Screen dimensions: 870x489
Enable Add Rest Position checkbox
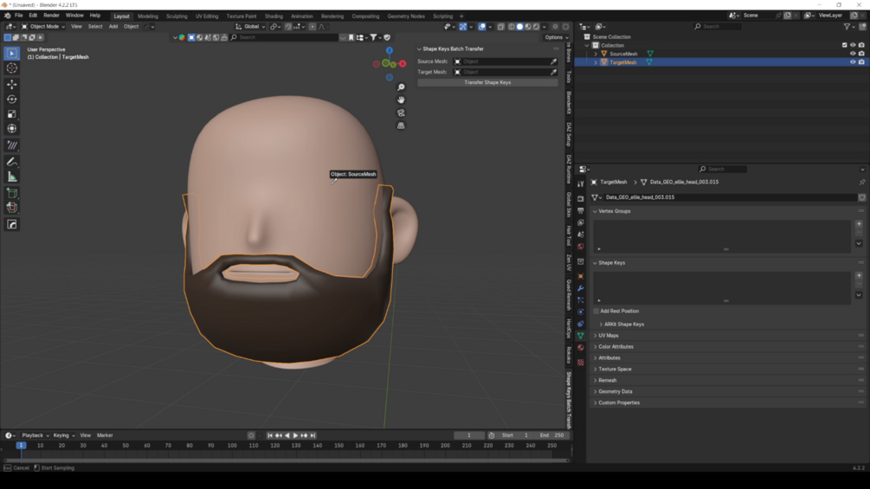(596, 311)
